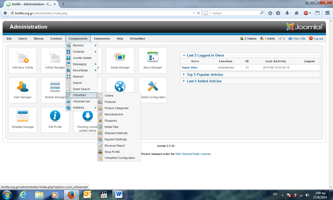Select virtuemart-aio in Components menu
The image size is (333, 200).
click(81, 101)
